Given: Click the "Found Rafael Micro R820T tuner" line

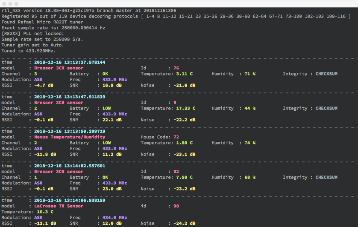Looking at the screenshot, I should coord(43,22).
